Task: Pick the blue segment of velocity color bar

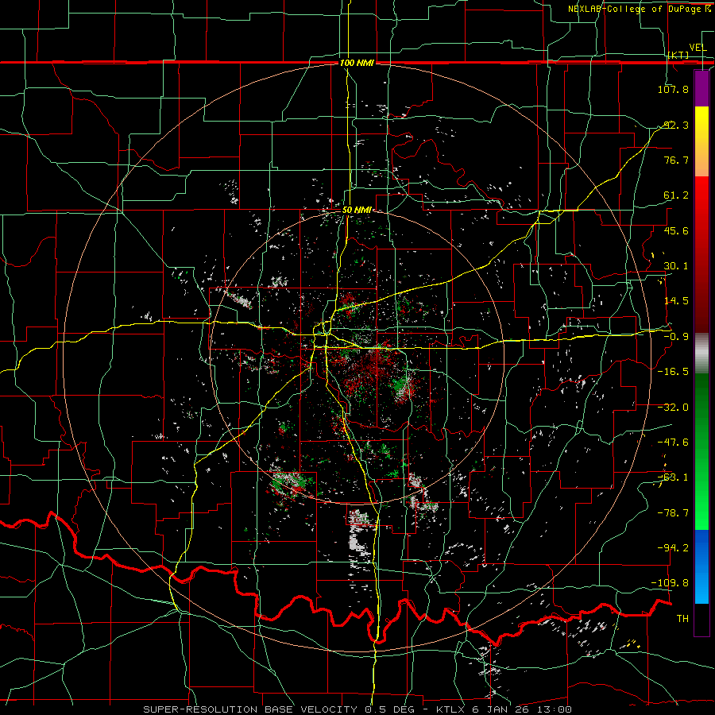Action: 701,566
